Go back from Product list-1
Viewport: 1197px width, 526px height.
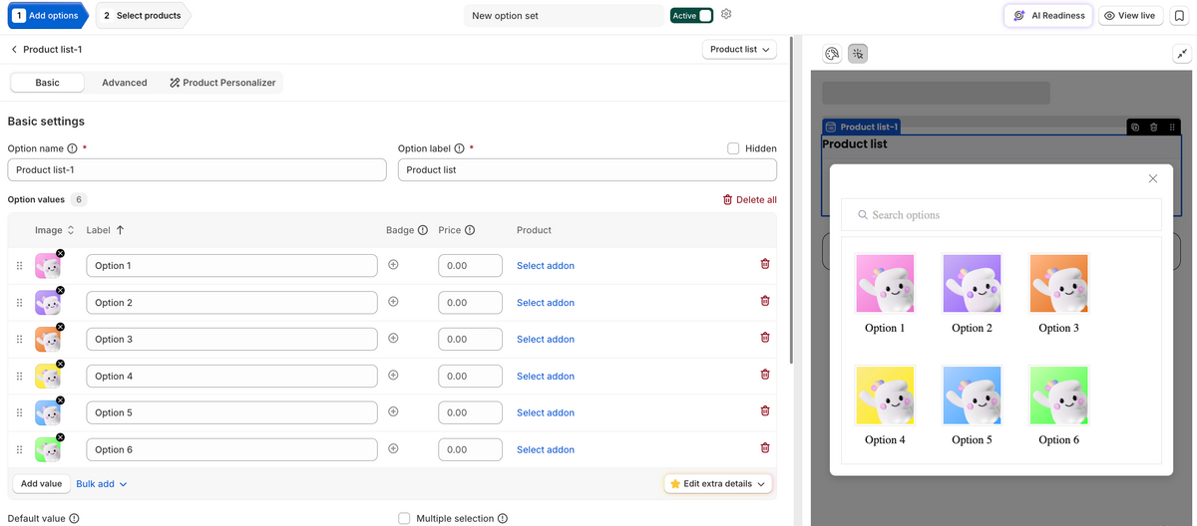coord(14,49)
